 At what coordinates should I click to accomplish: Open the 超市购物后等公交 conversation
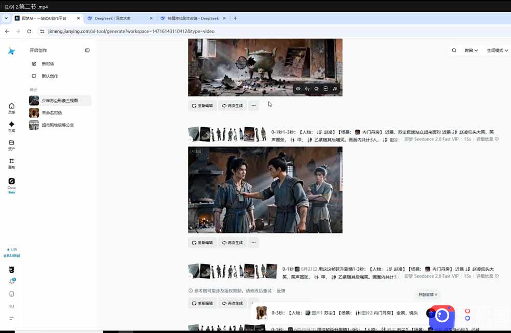pyautogui.click(x=60, y=125)
